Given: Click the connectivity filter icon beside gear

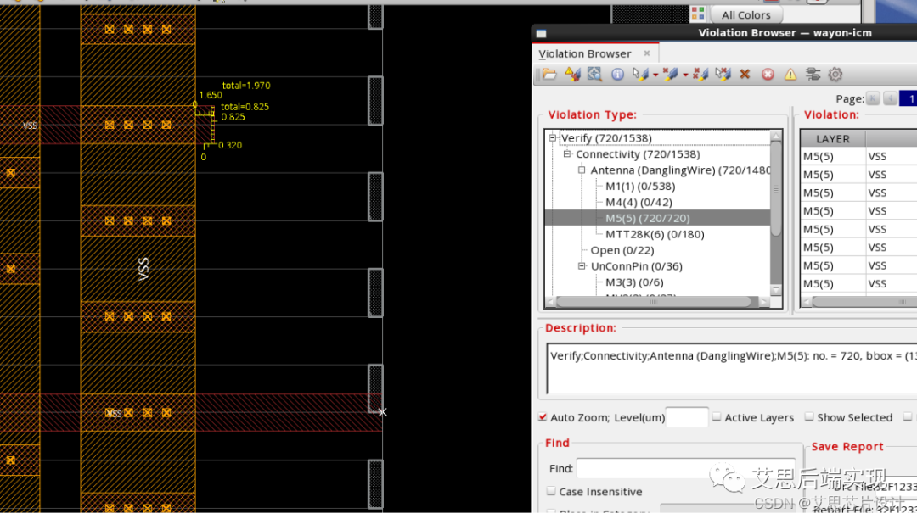Looking at the screenshot, I should click(x=813, y=75).
